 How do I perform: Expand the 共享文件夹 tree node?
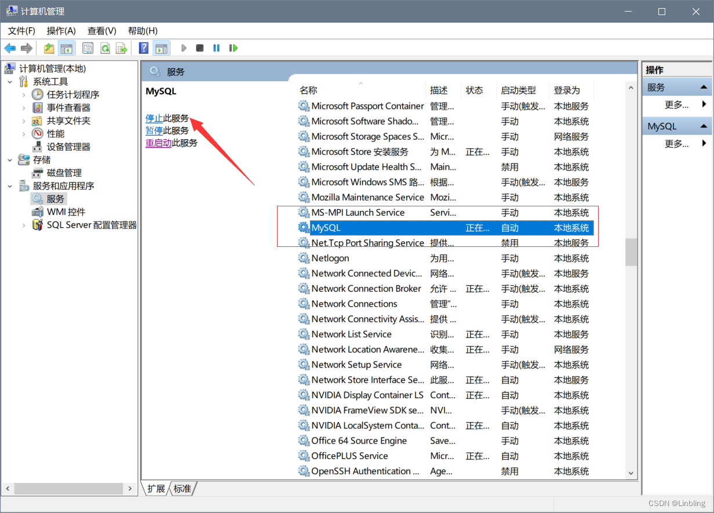(x=24, y=121)
